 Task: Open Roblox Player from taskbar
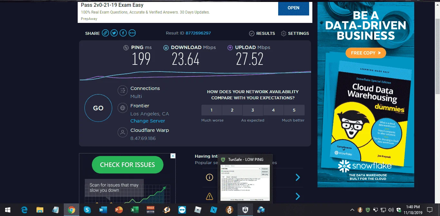pyautogui.click(x=198, y=210)
